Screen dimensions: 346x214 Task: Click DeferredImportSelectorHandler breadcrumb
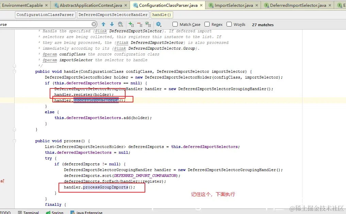(113, 15)
